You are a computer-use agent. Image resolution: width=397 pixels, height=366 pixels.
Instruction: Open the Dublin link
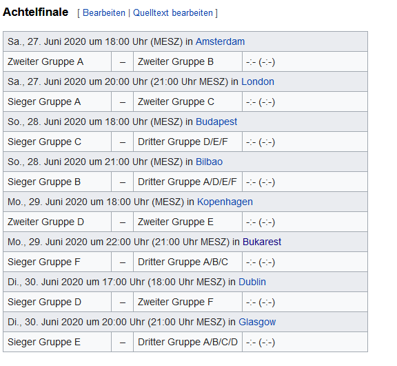point(252,282)
